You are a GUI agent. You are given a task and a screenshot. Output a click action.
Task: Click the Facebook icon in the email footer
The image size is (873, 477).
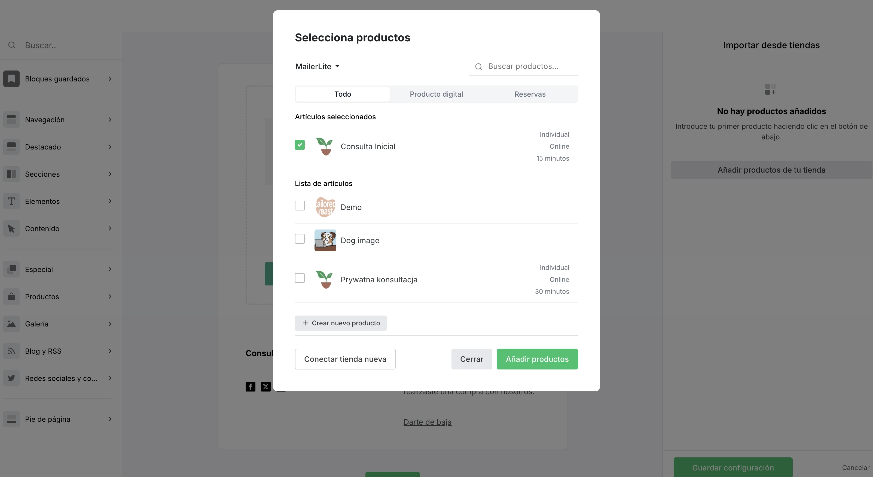(251, 387)
